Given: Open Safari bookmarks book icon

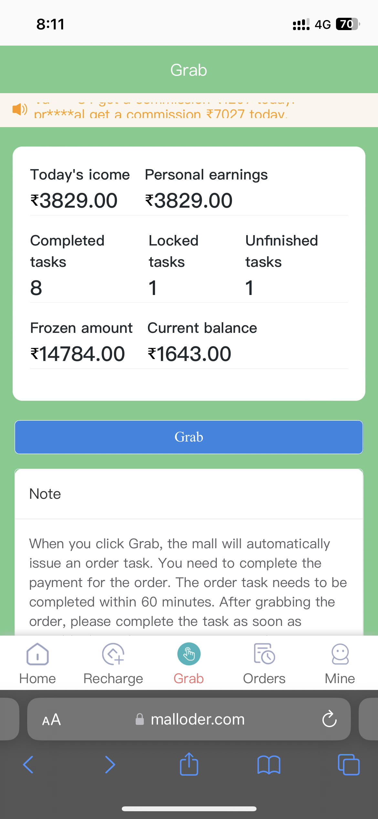Looking at the screenshot, I should tap(269, 765).
